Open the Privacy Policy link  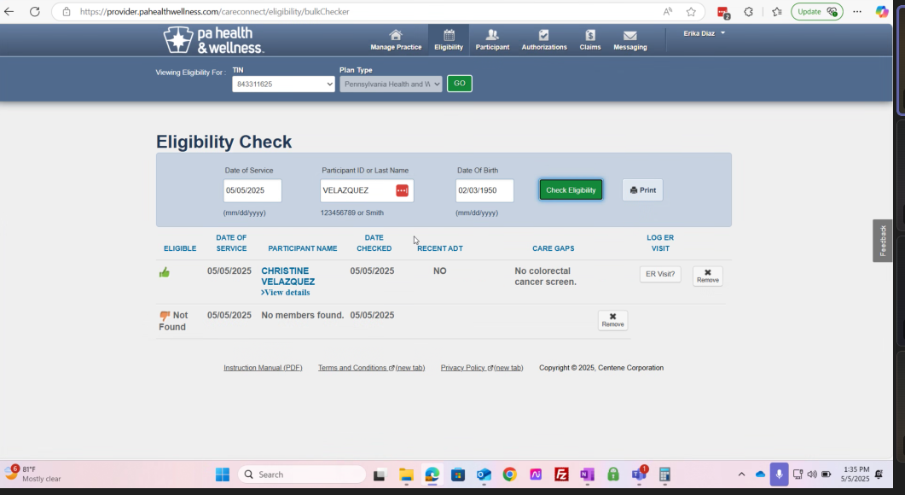point(482,367)
